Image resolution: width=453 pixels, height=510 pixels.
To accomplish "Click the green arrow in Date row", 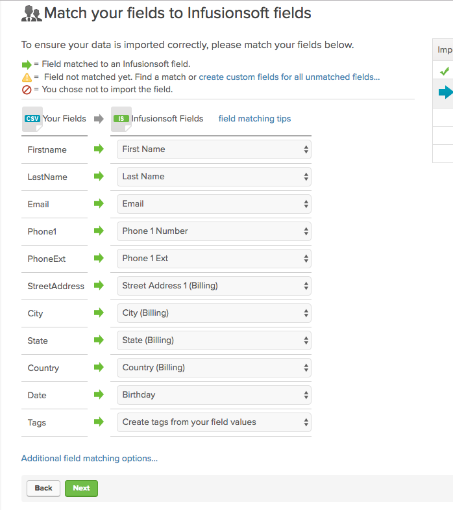I will click(99, 395).
